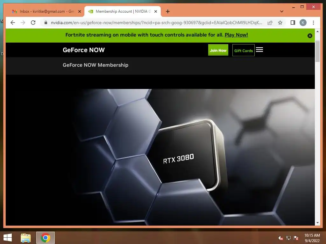
Task: Click the muted volume tray icon
Action: tap(280, 238)
